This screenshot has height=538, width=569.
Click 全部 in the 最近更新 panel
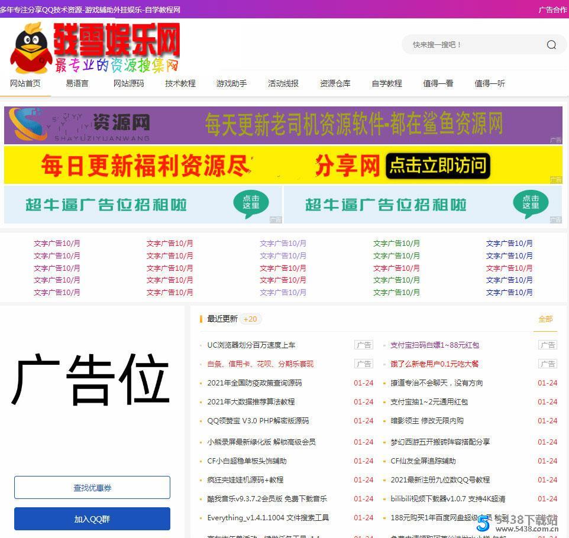pyautogui.click(x=545, y=319)
